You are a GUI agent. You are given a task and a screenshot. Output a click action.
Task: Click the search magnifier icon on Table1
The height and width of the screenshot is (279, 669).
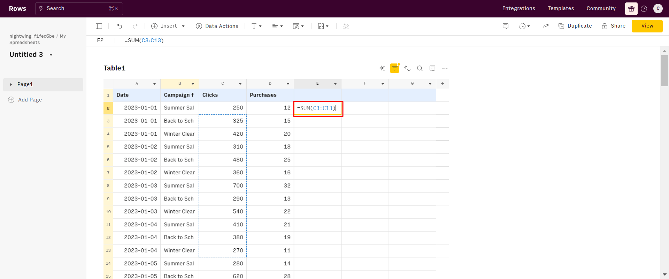tap(420, 68)
